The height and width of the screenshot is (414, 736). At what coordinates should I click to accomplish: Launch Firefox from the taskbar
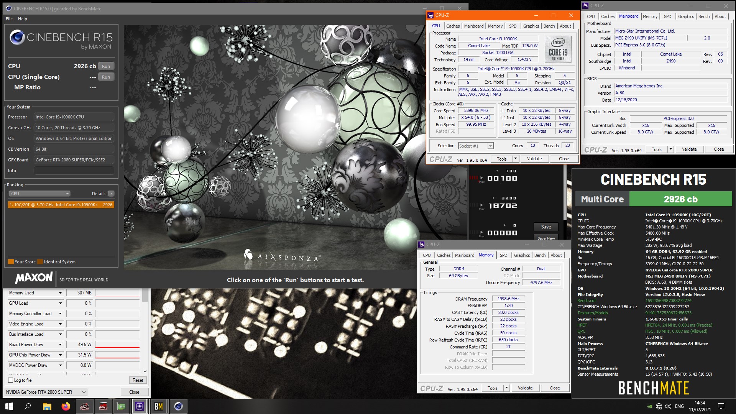pos(66,406)
